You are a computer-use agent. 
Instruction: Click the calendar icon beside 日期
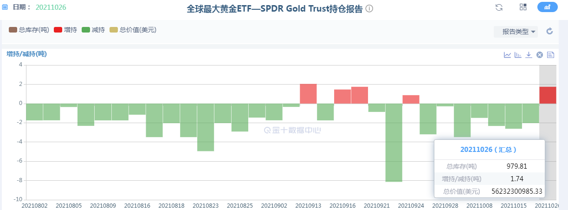click(x=5, y=7)
